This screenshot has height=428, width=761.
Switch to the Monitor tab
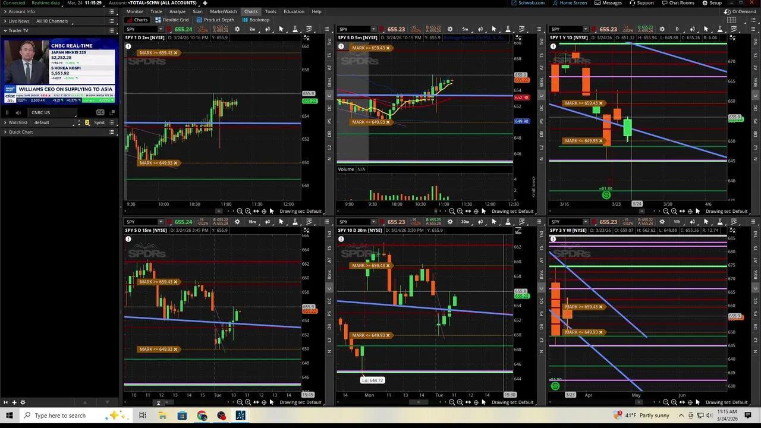click(x=134, y=11)
